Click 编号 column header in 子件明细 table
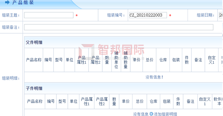 coord(51,101)
